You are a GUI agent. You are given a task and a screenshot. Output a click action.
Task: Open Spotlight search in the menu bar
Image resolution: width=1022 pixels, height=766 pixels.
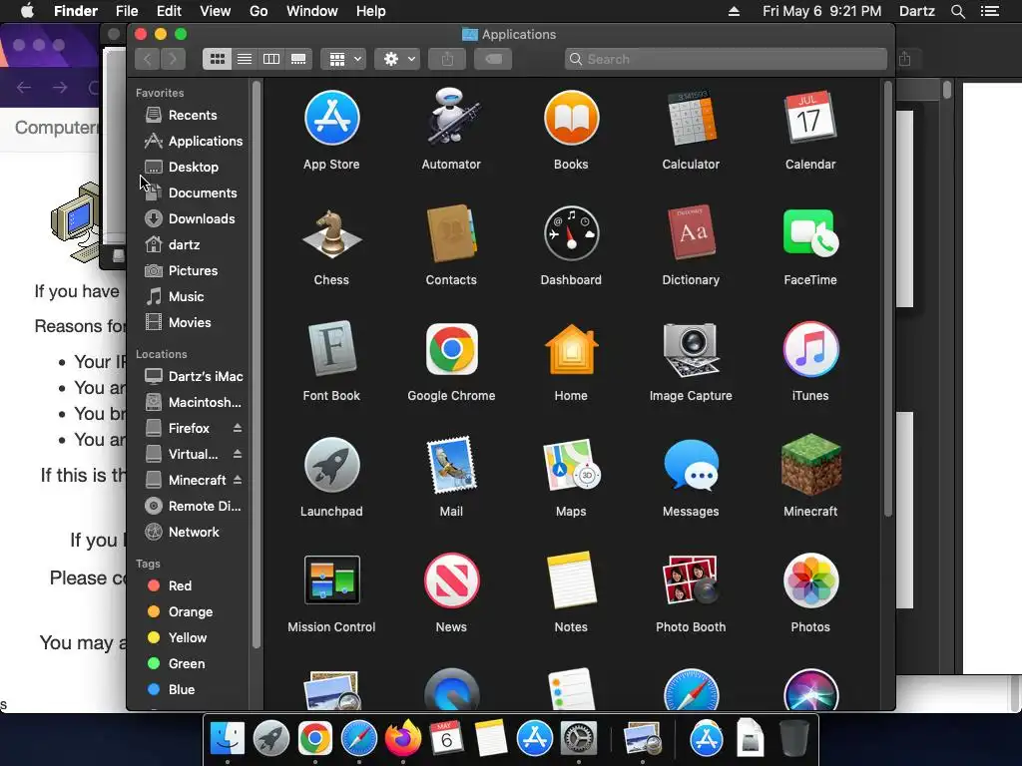pyautogui.click(x=957, y=11)
